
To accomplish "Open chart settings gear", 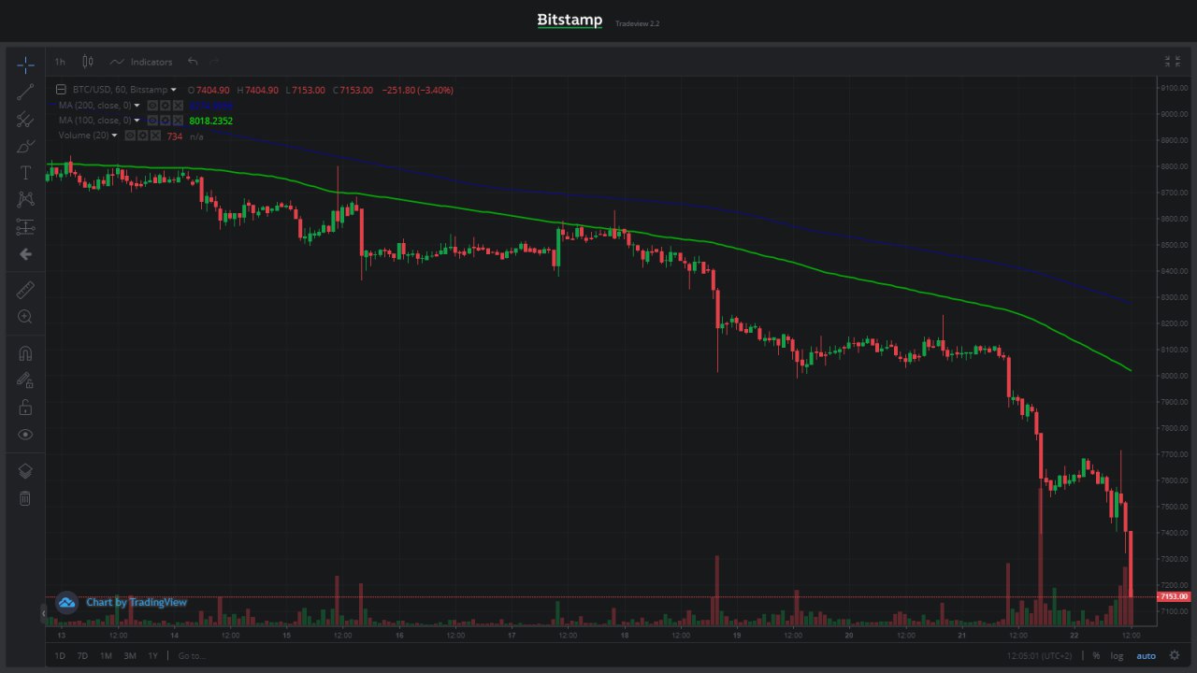I will [1175, 655].
